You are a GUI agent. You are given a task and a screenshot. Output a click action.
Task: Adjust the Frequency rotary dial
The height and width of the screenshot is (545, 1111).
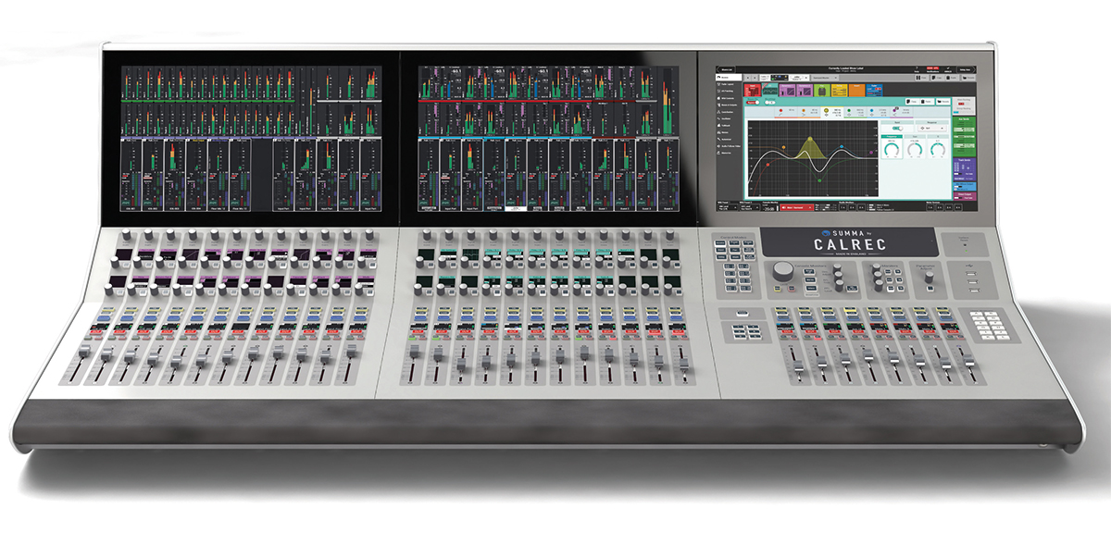891,150
